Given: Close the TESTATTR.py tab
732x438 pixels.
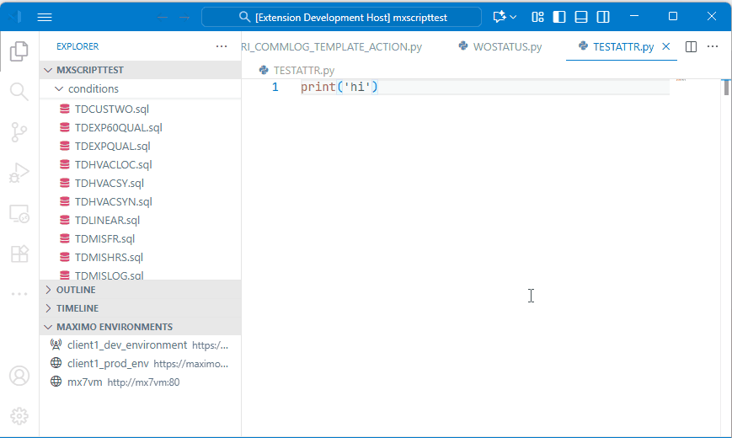Looking at the screenshot, I should point(666,46).
